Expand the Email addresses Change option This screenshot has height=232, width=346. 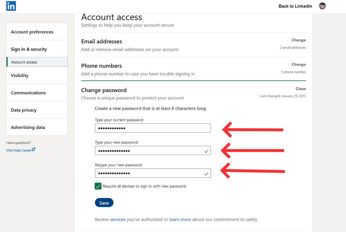(x=299, y=40)
